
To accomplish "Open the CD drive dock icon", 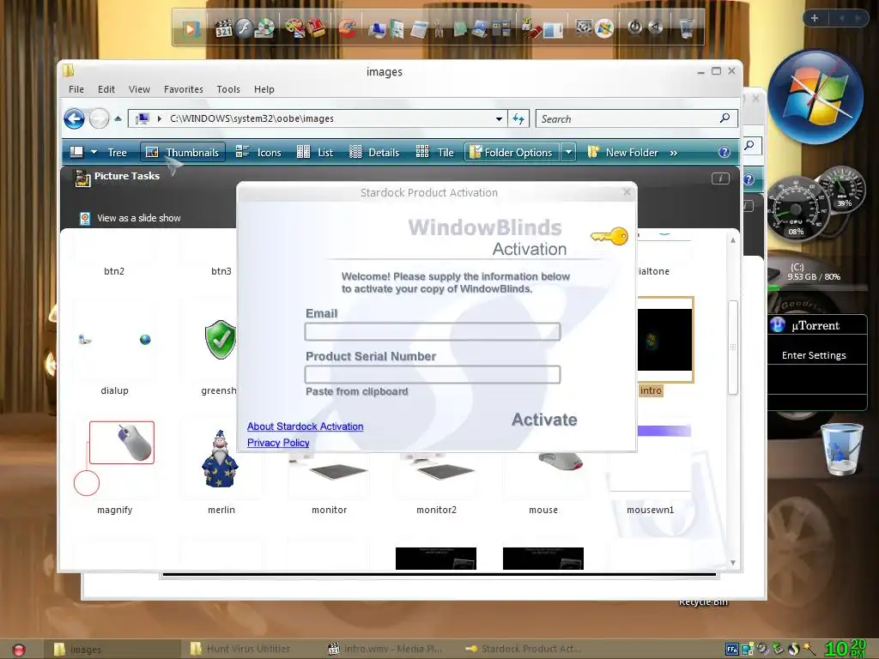I will click(264, 28).
